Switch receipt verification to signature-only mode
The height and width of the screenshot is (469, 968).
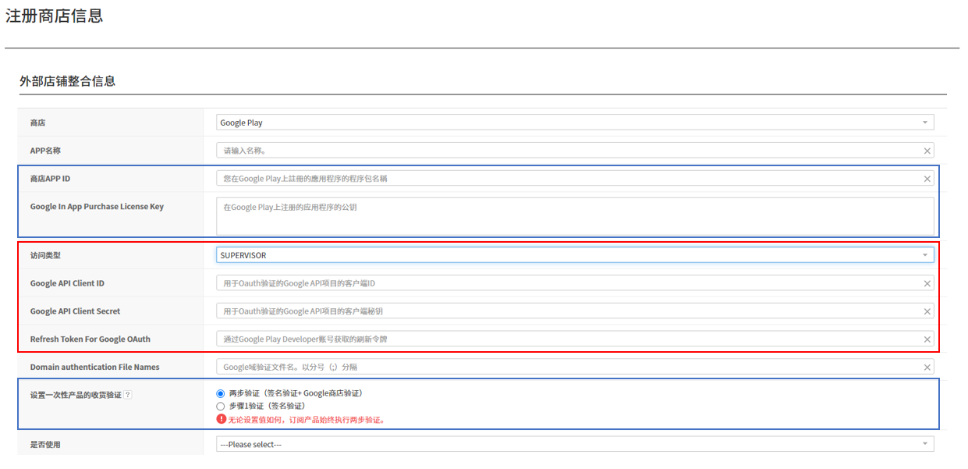(220, 406)
